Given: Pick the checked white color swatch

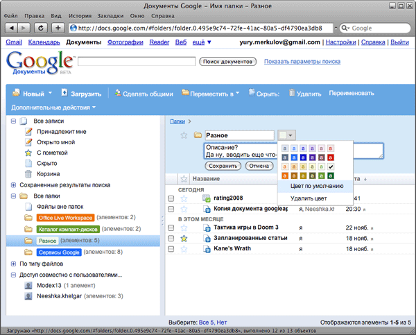Looking at the screenshot, I should (x=330, y=166).
